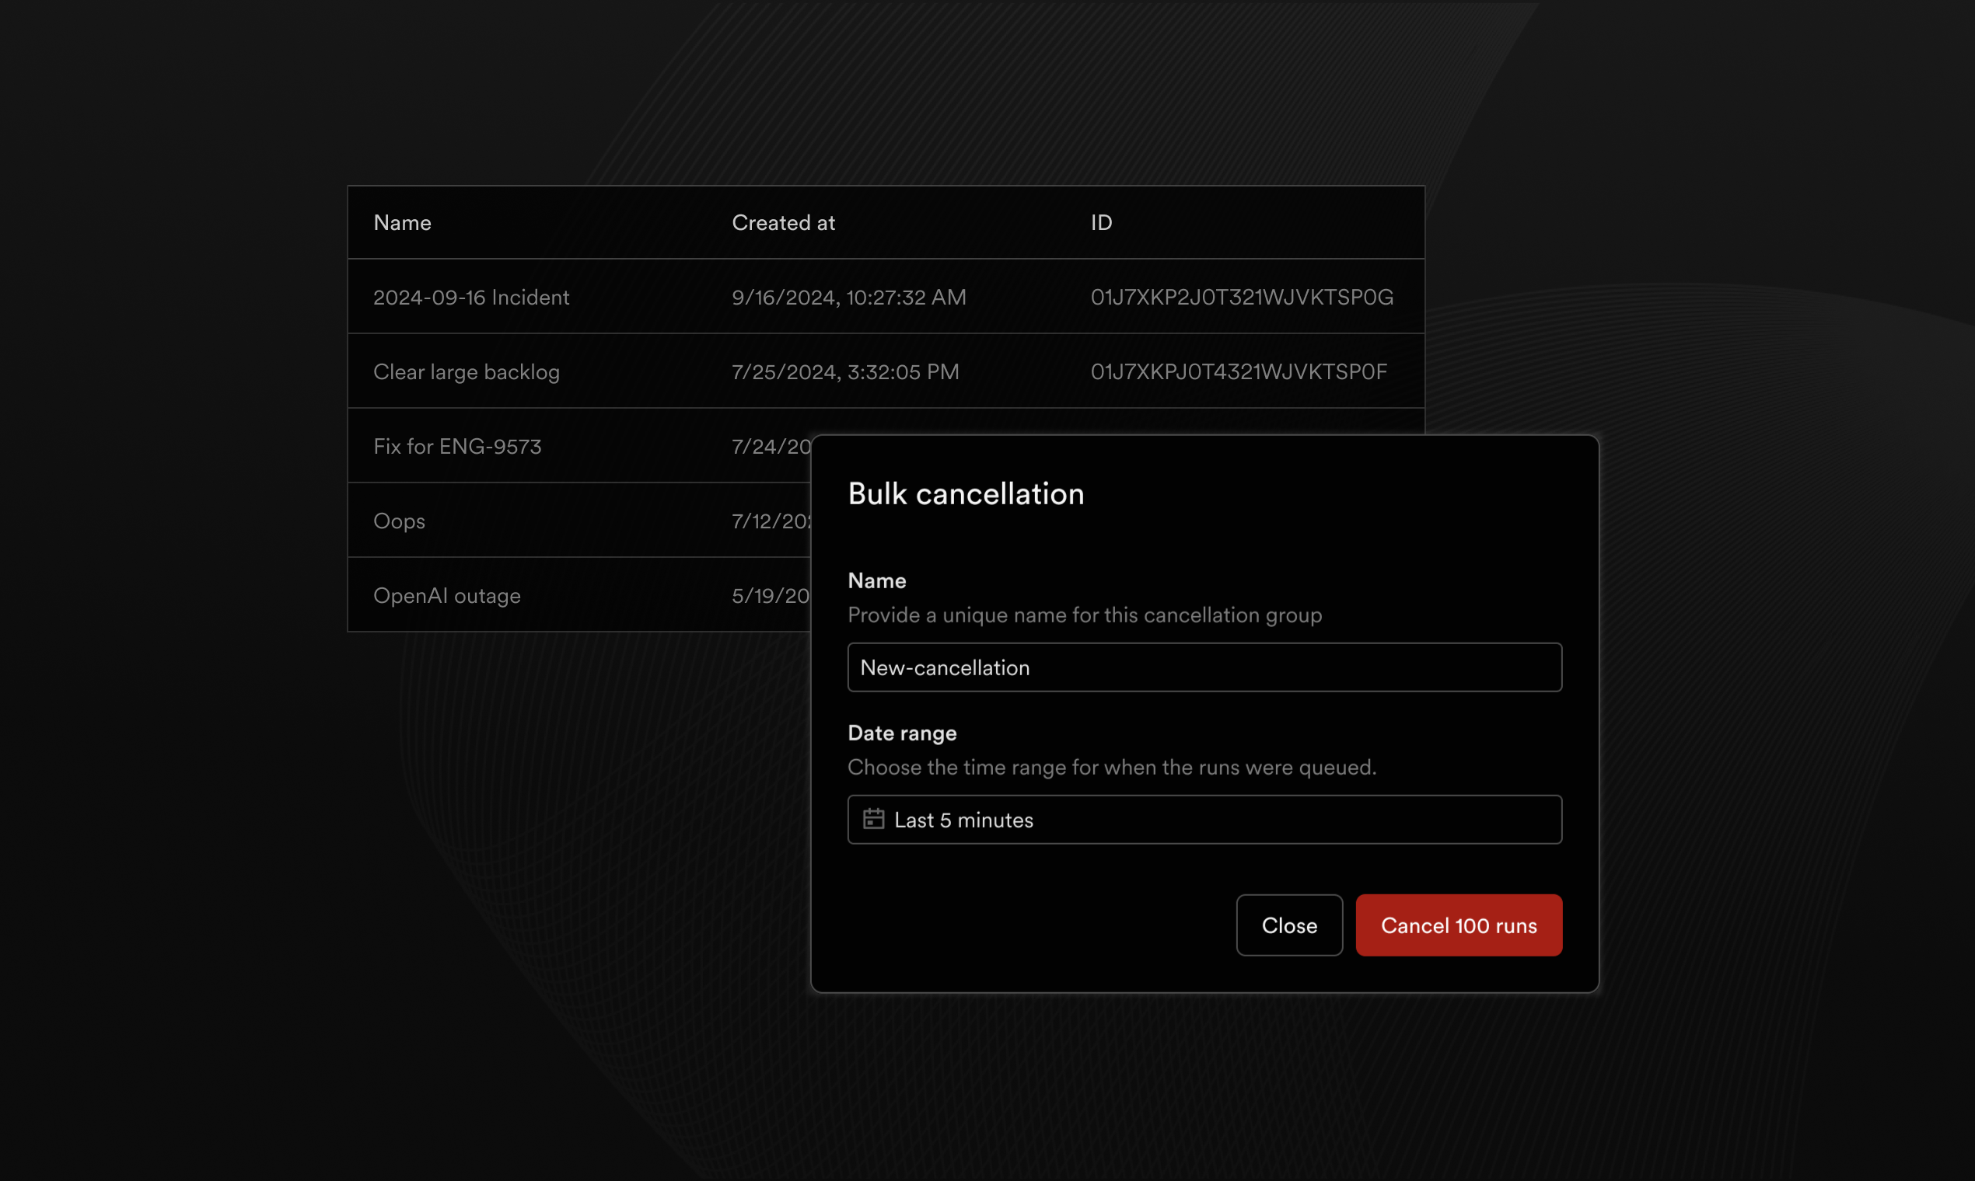Click the timestamp 9/16/2024, 10:27:32 AM

coord(848,297)
